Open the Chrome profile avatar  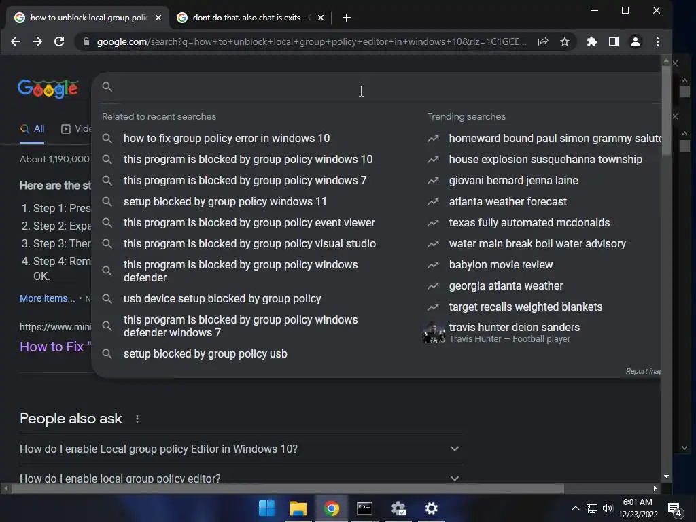pos(636,41)
